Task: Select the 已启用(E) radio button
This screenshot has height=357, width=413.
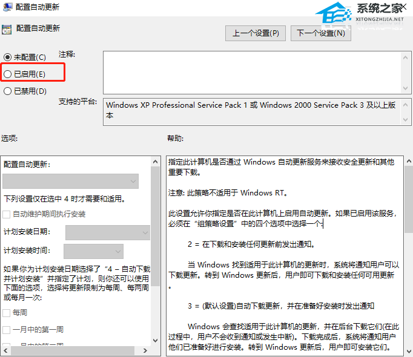Action: coord(7,74)
